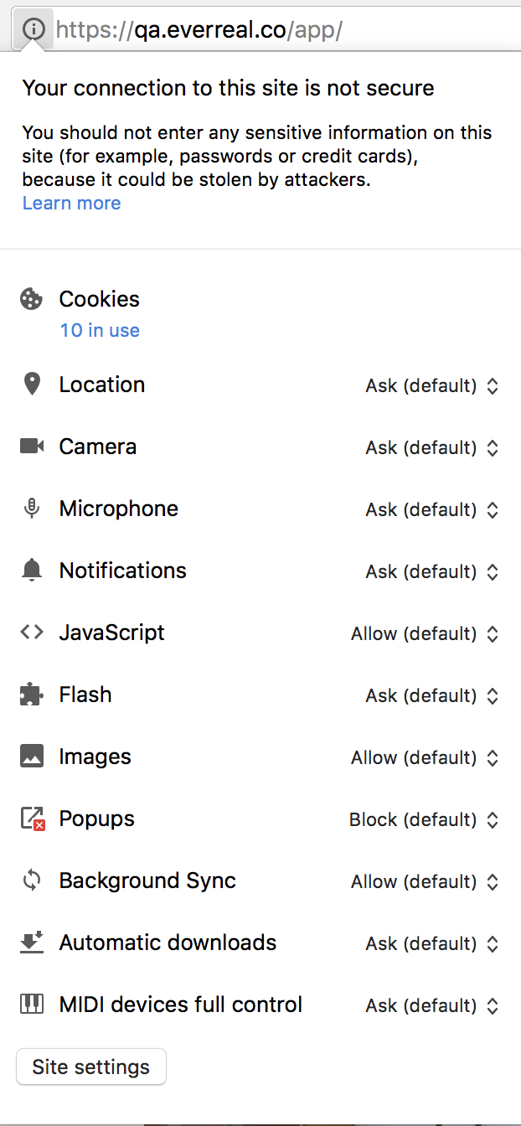Viewport: 521px width, 1126px height.
Task: Click the URL text in address bar
Action: [199, 30]
